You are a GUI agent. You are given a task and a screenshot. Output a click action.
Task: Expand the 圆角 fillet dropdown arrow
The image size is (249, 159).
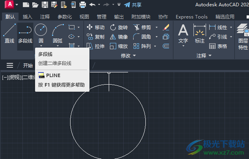(x=156, y=37)
